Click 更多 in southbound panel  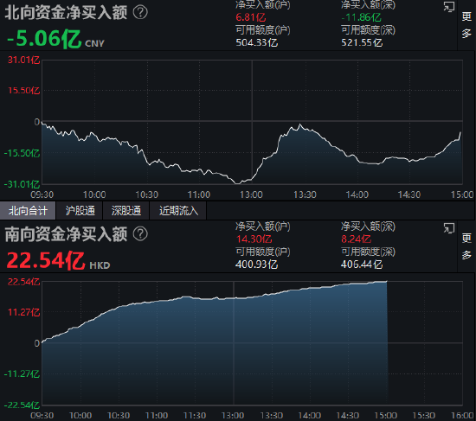466,246
